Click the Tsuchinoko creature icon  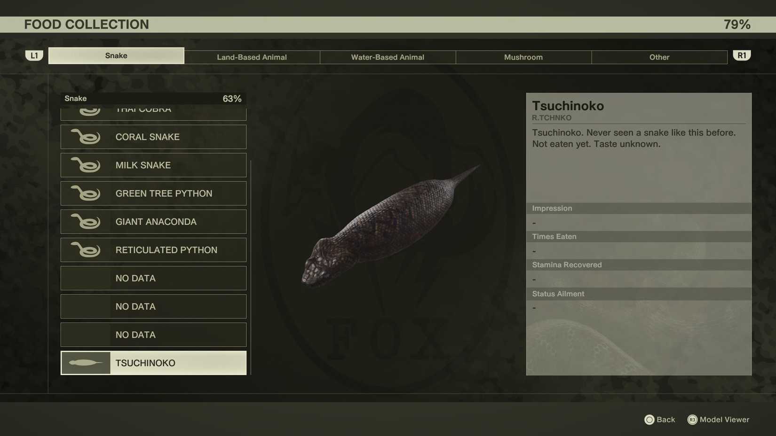(x=85, y=362)
